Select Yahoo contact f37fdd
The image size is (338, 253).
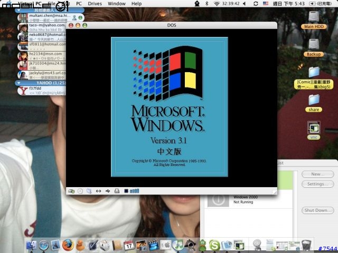coord(42,91)
